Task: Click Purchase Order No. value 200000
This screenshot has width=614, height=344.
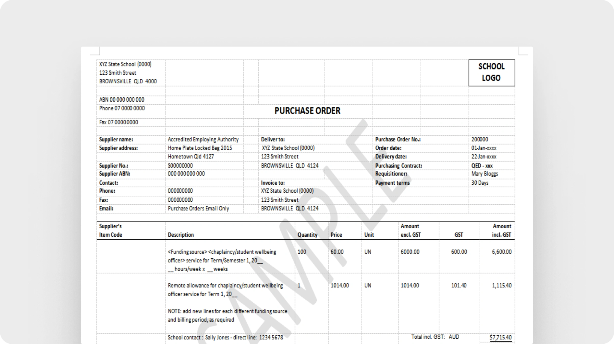Action: pos(480,139)
